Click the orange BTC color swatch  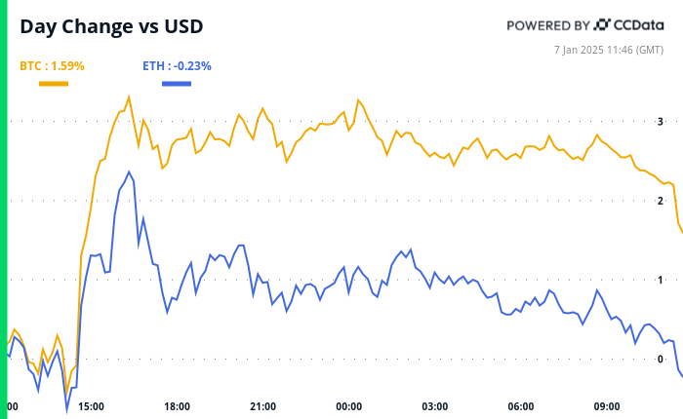coord(53,84)
